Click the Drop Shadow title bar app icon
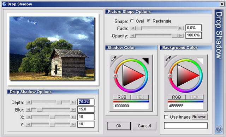This screenshot has width=226, height=137. (x=5, y=4)
